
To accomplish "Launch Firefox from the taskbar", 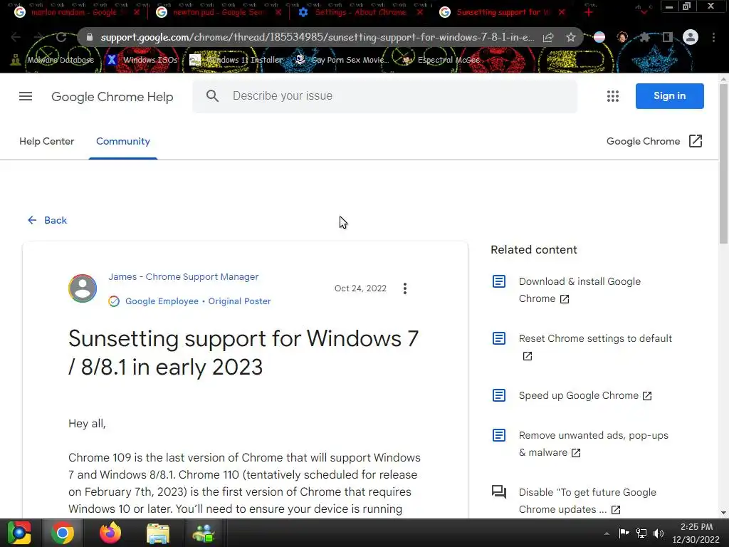I will (x=110, y=533).
